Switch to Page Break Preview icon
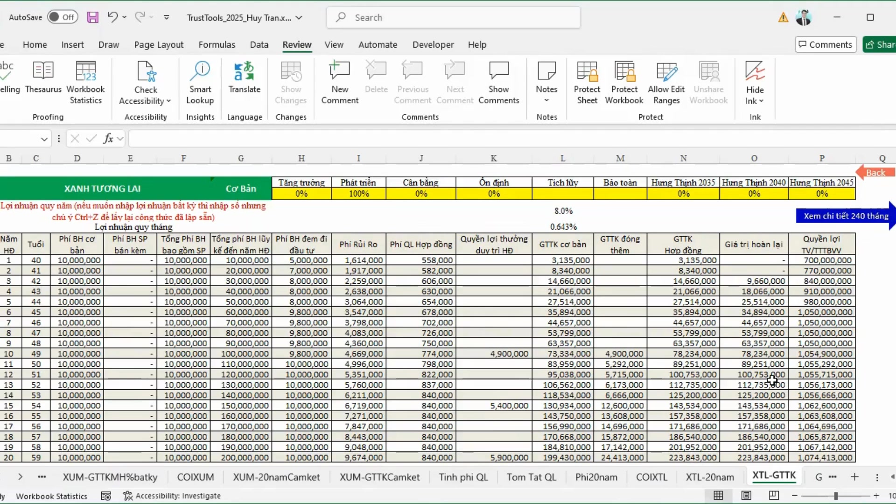The height and width of the screenshot is (504, 896). click(x=774, y=496)
